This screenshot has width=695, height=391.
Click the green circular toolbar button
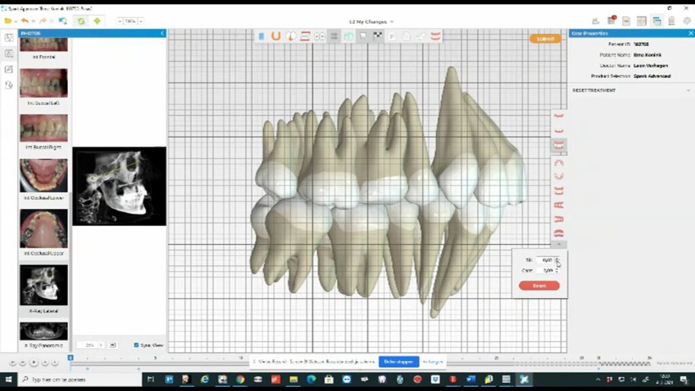pyautogui.click(x=81, y=21)
